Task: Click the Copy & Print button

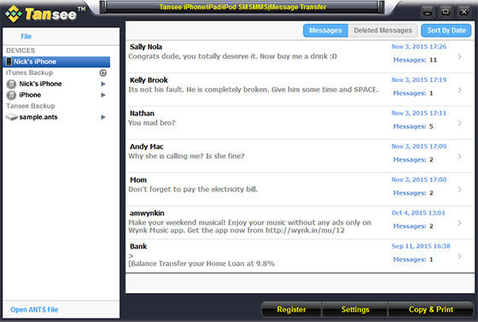Action: [431, 309]
